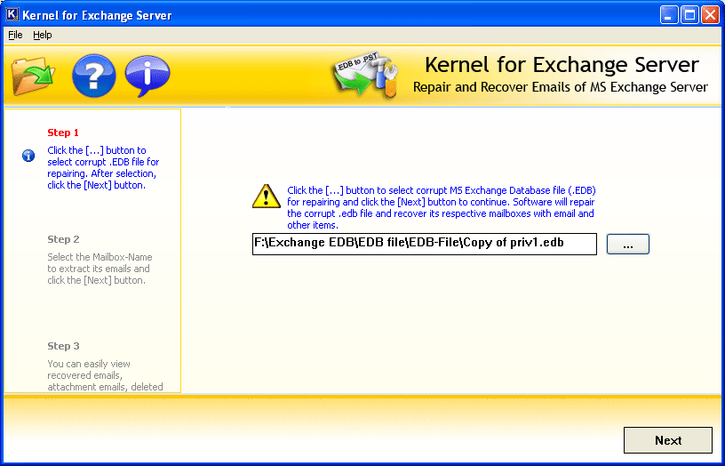The height and width of the screenshot is (466, 725).
Task: Click the EDB file path input field
Action: (x=425, y=244)
